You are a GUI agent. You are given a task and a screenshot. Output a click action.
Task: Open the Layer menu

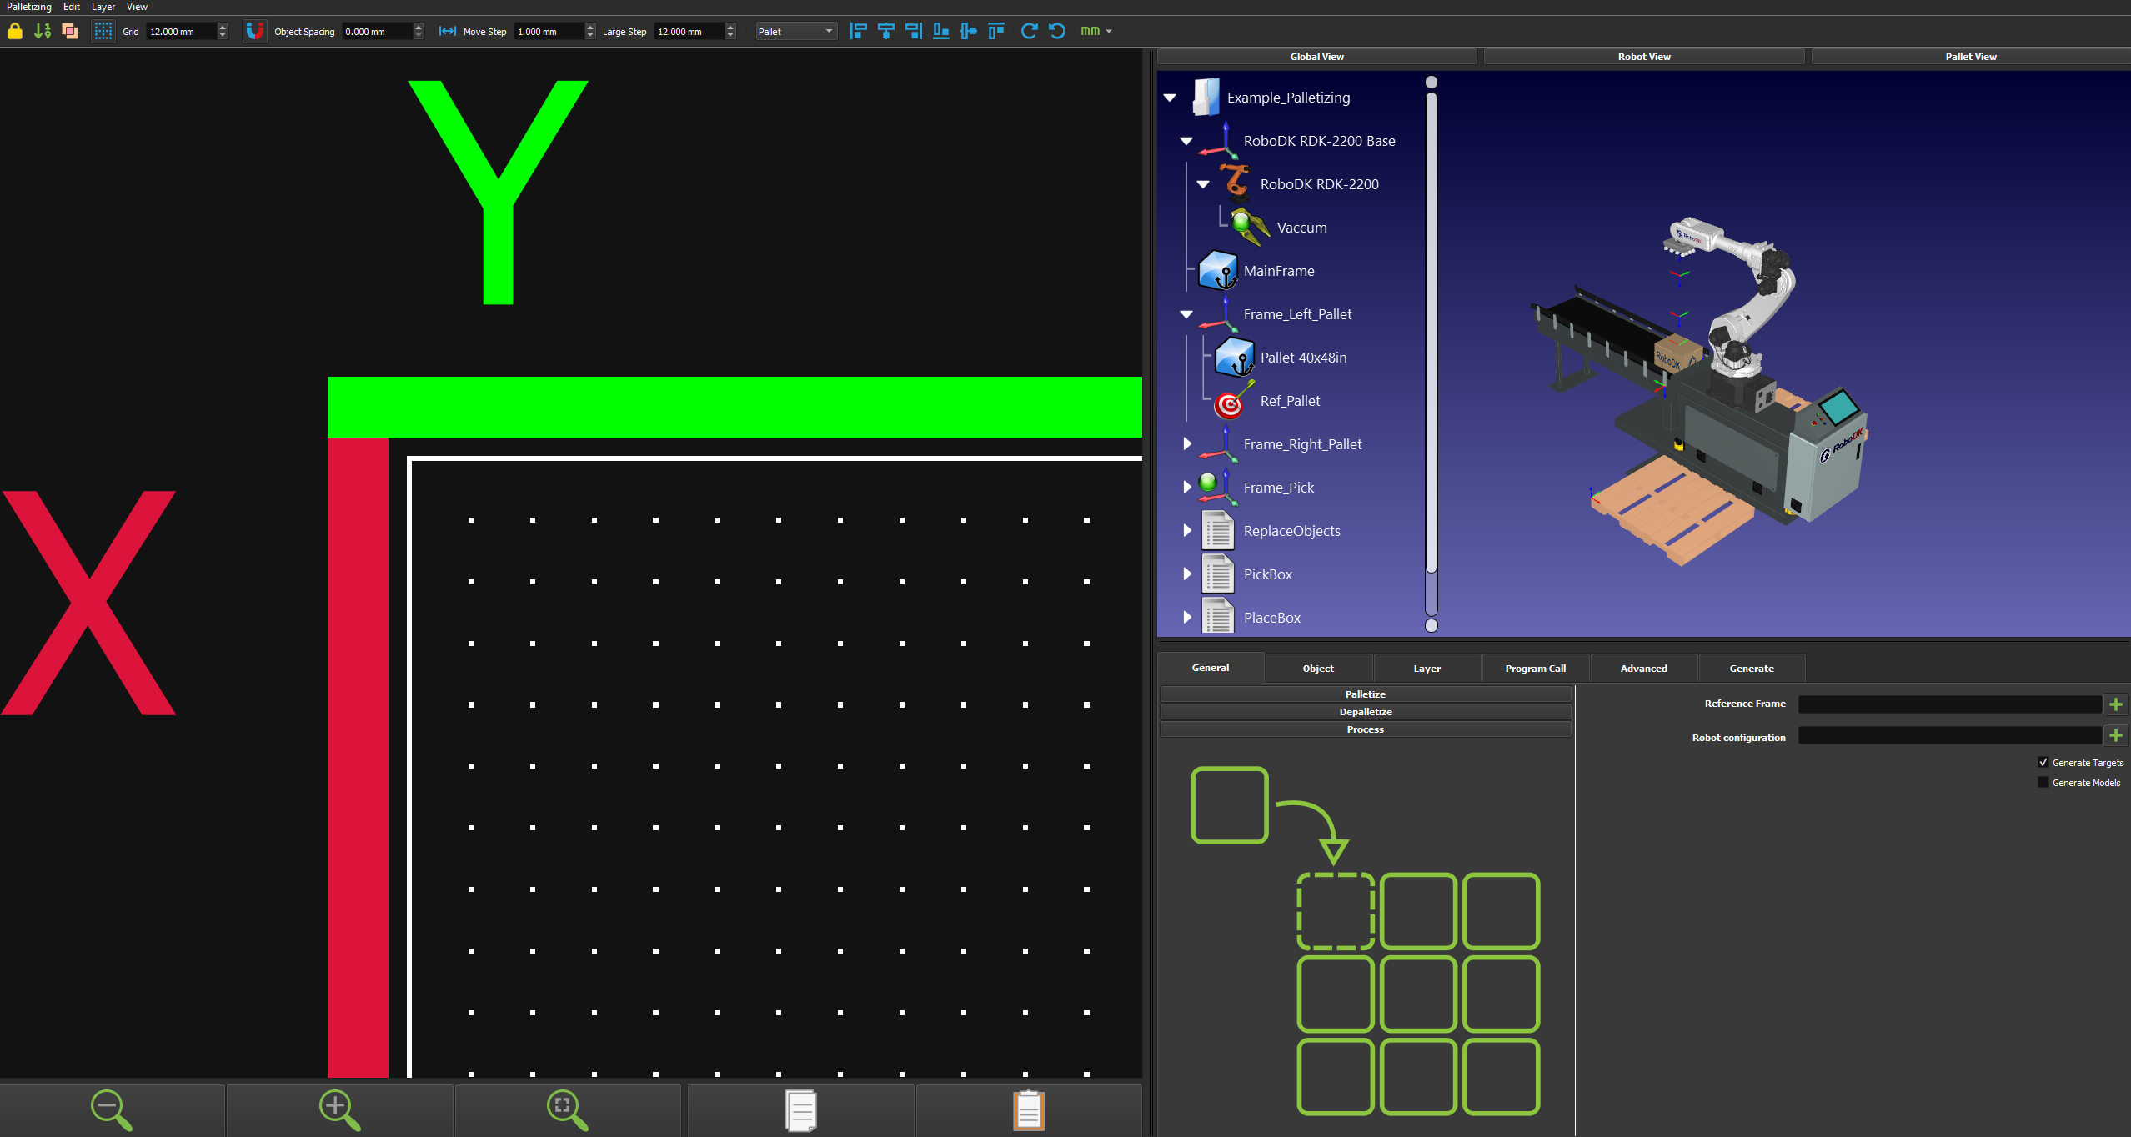103,7
